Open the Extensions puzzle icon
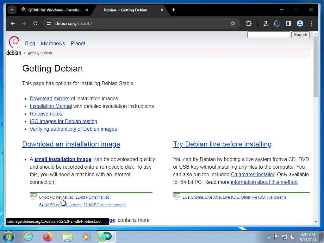Screen dimensions: 324x243 (249, 23)
